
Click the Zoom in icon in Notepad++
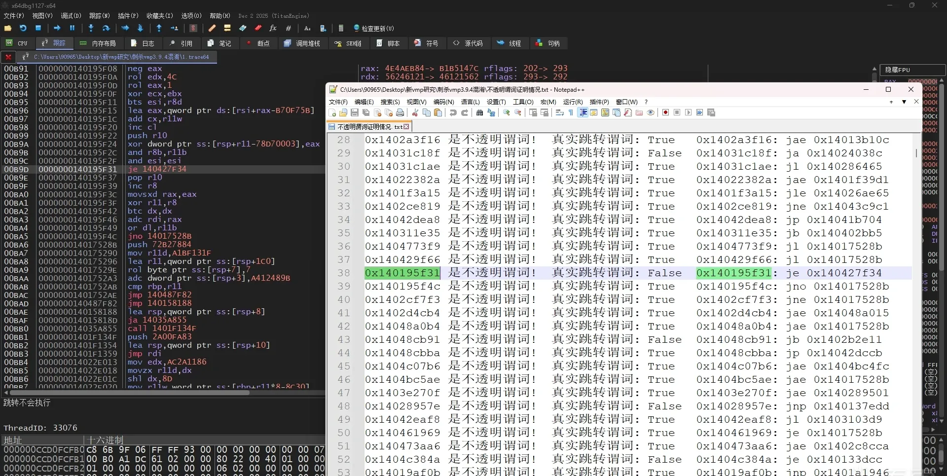(x=507, y=112)
